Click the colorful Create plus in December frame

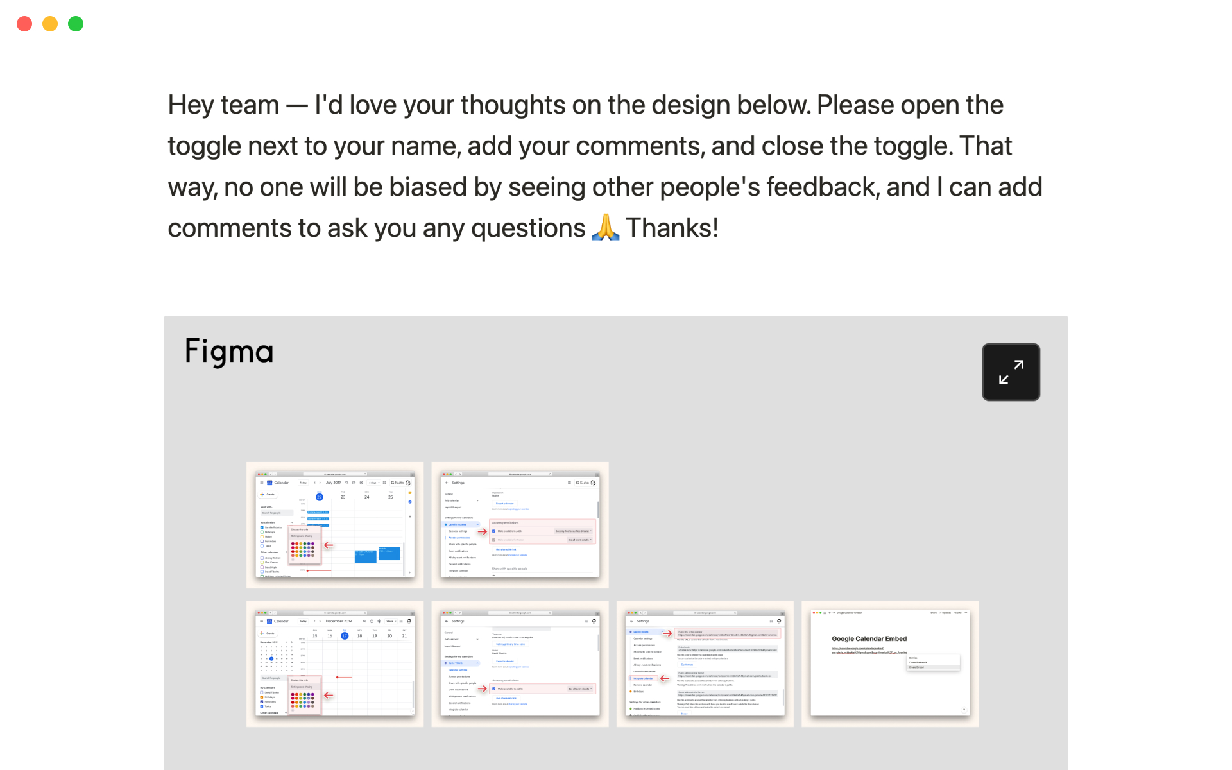pyautogui.click(x=262, y=633)
